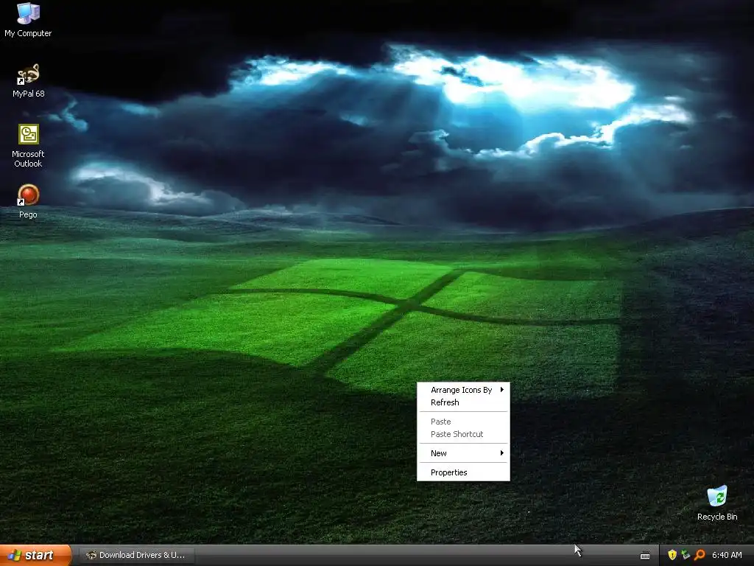Click the Safely Remove Hardware tray icon
The width and height of the screenshot is (754, 566).
coord(686,555)
